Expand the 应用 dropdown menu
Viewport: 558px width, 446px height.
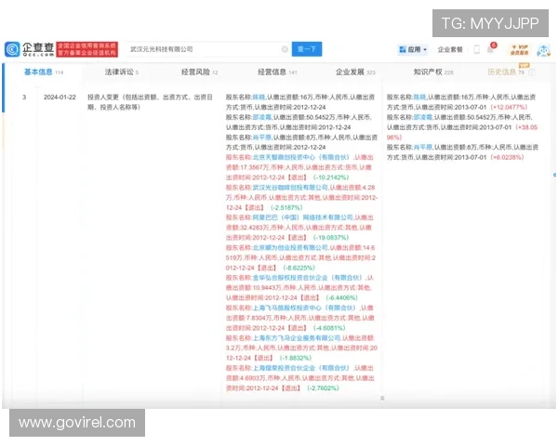pos(413,49)
